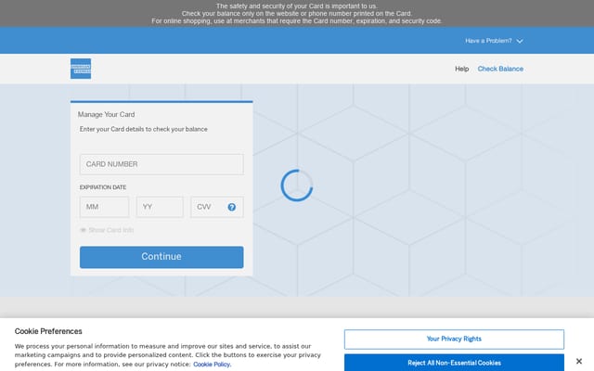
Task: Click the Manage Your Card heading
Action: [x=106, y=114]
